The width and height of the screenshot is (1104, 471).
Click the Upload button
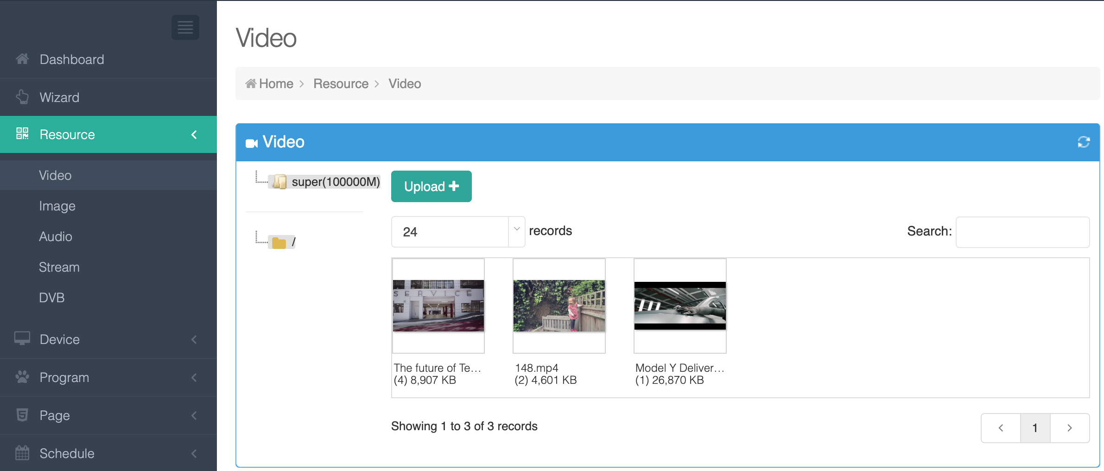coord(431,186)
